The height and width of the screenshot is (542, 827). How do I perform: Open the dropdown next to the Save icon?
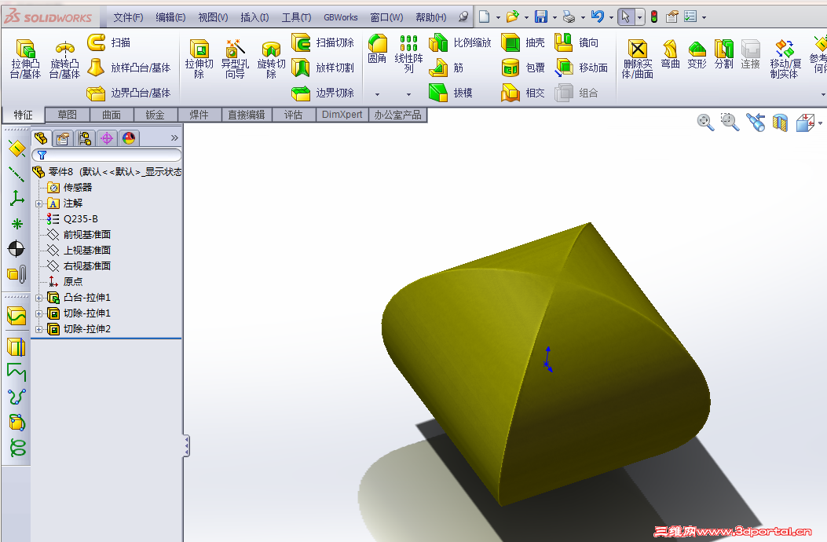coord(554,17)
